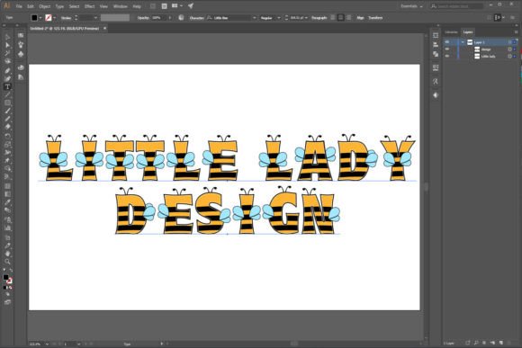Open the Essentials workspace switcher
522x348 pixels.
tap(411, 6)
